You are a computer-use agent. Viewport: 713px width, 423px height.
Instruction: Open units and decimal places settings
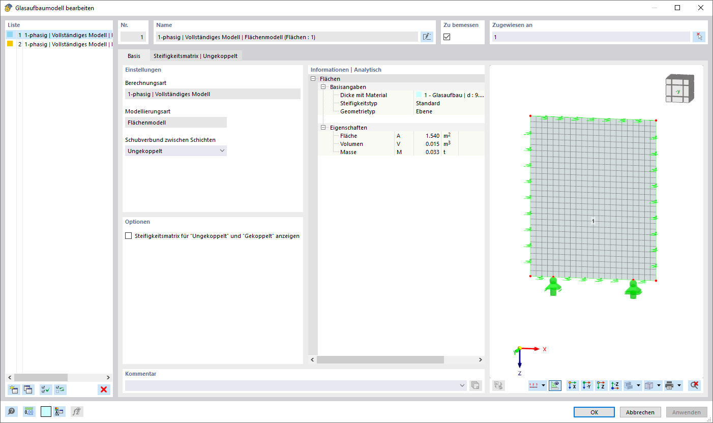coord(28,412)
